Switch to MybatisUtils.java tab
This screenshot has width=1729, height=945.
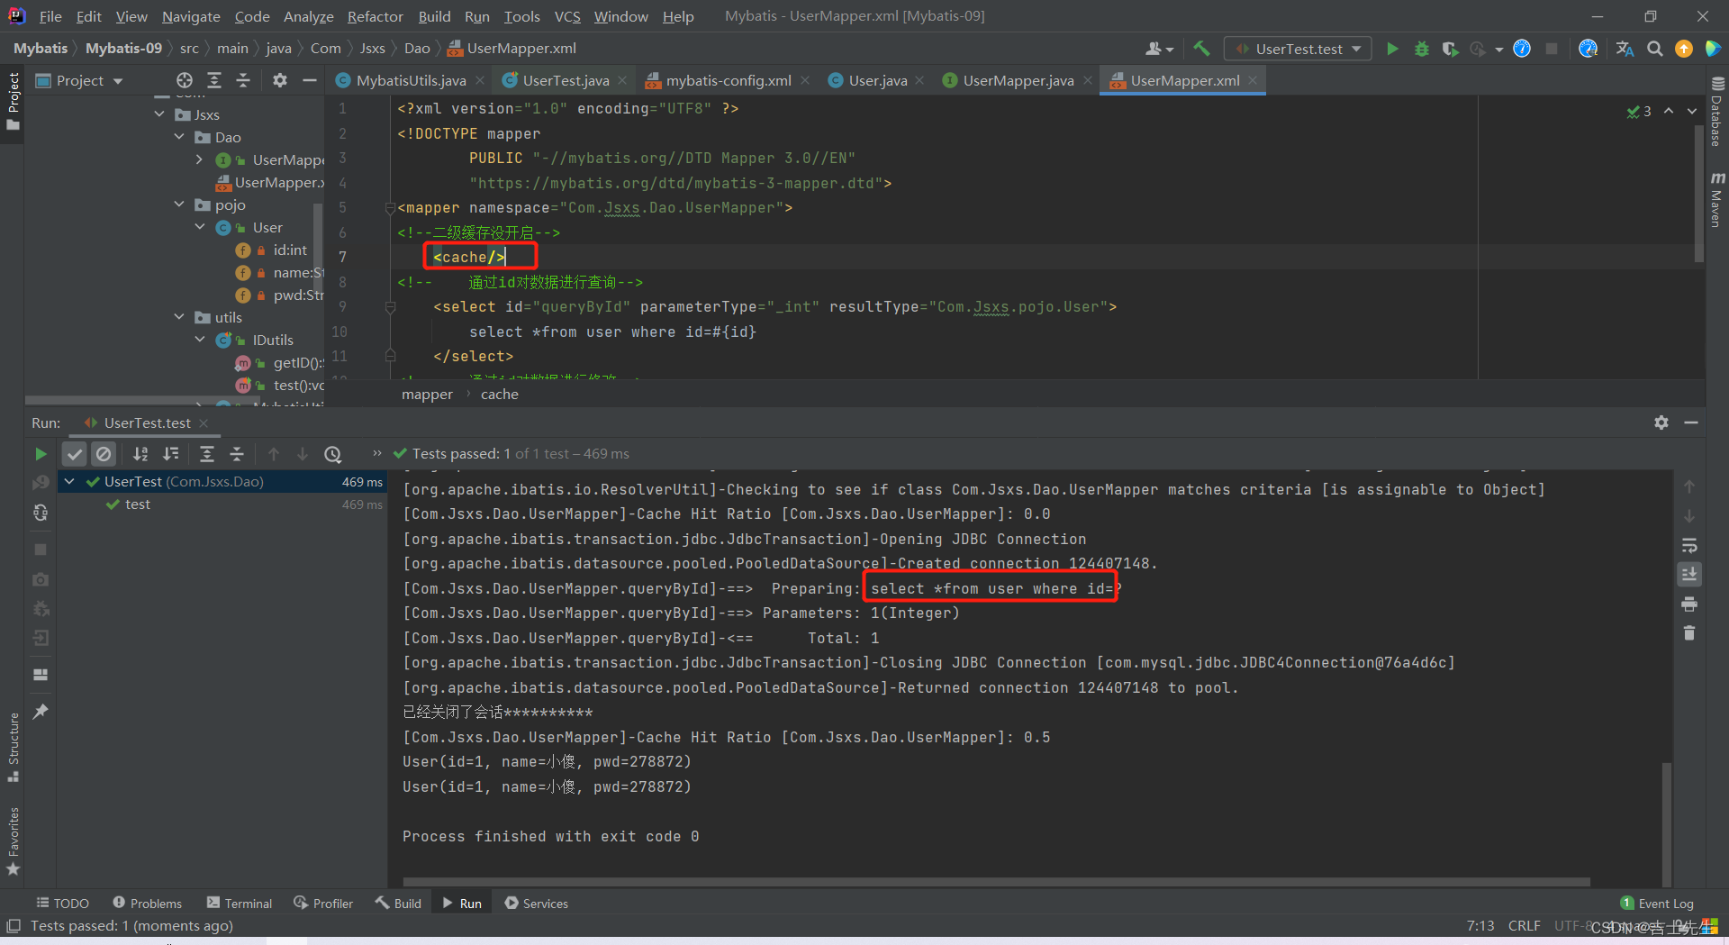[411, 80]
